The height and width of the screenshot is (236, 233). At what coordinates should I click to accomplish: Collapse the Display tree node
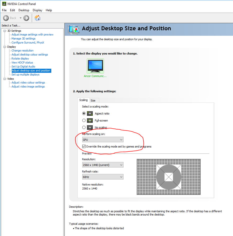point(5,47)
